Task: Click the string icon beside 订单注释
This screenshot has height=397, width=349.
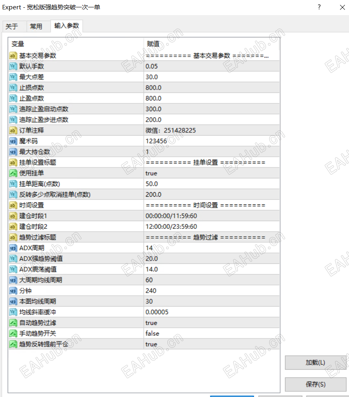Action: [x=13, y=130]
